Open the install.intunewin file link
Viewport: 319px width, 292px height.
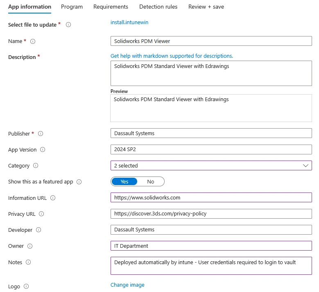129,22
